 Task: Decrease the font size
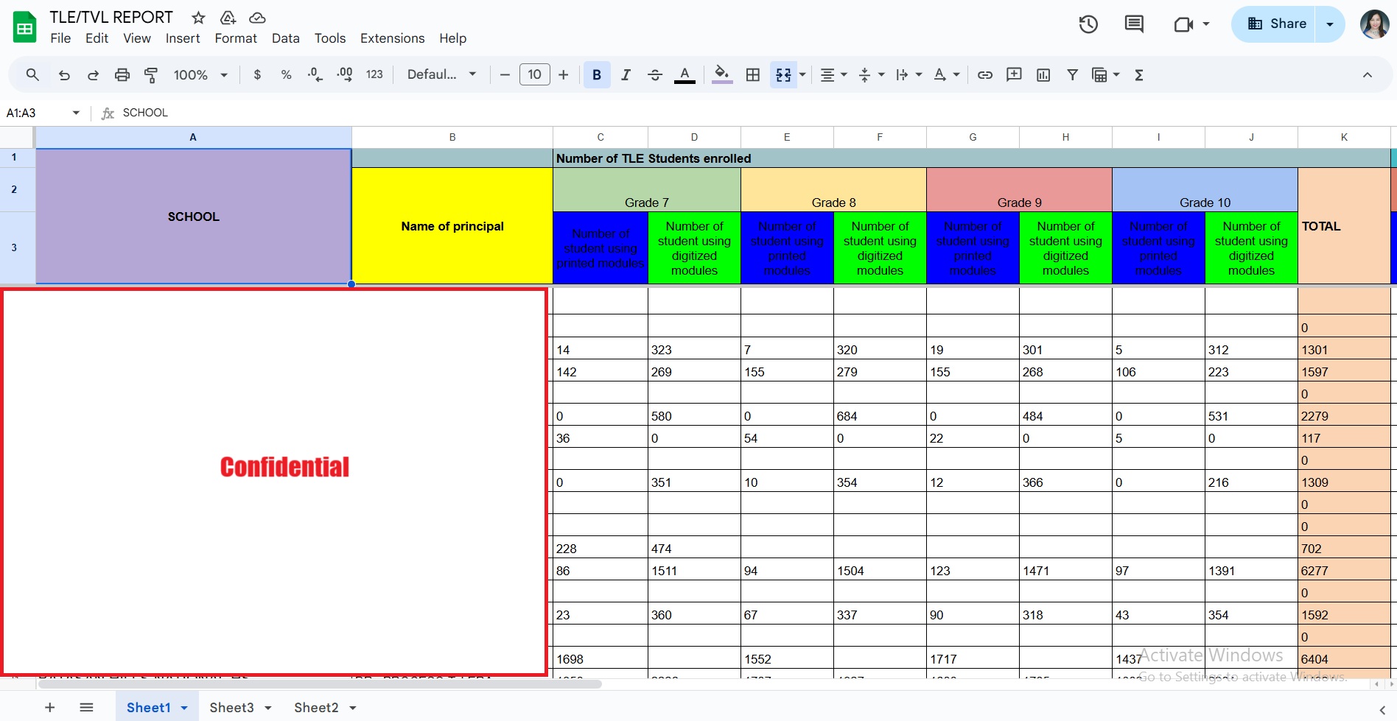click(505, 74)
